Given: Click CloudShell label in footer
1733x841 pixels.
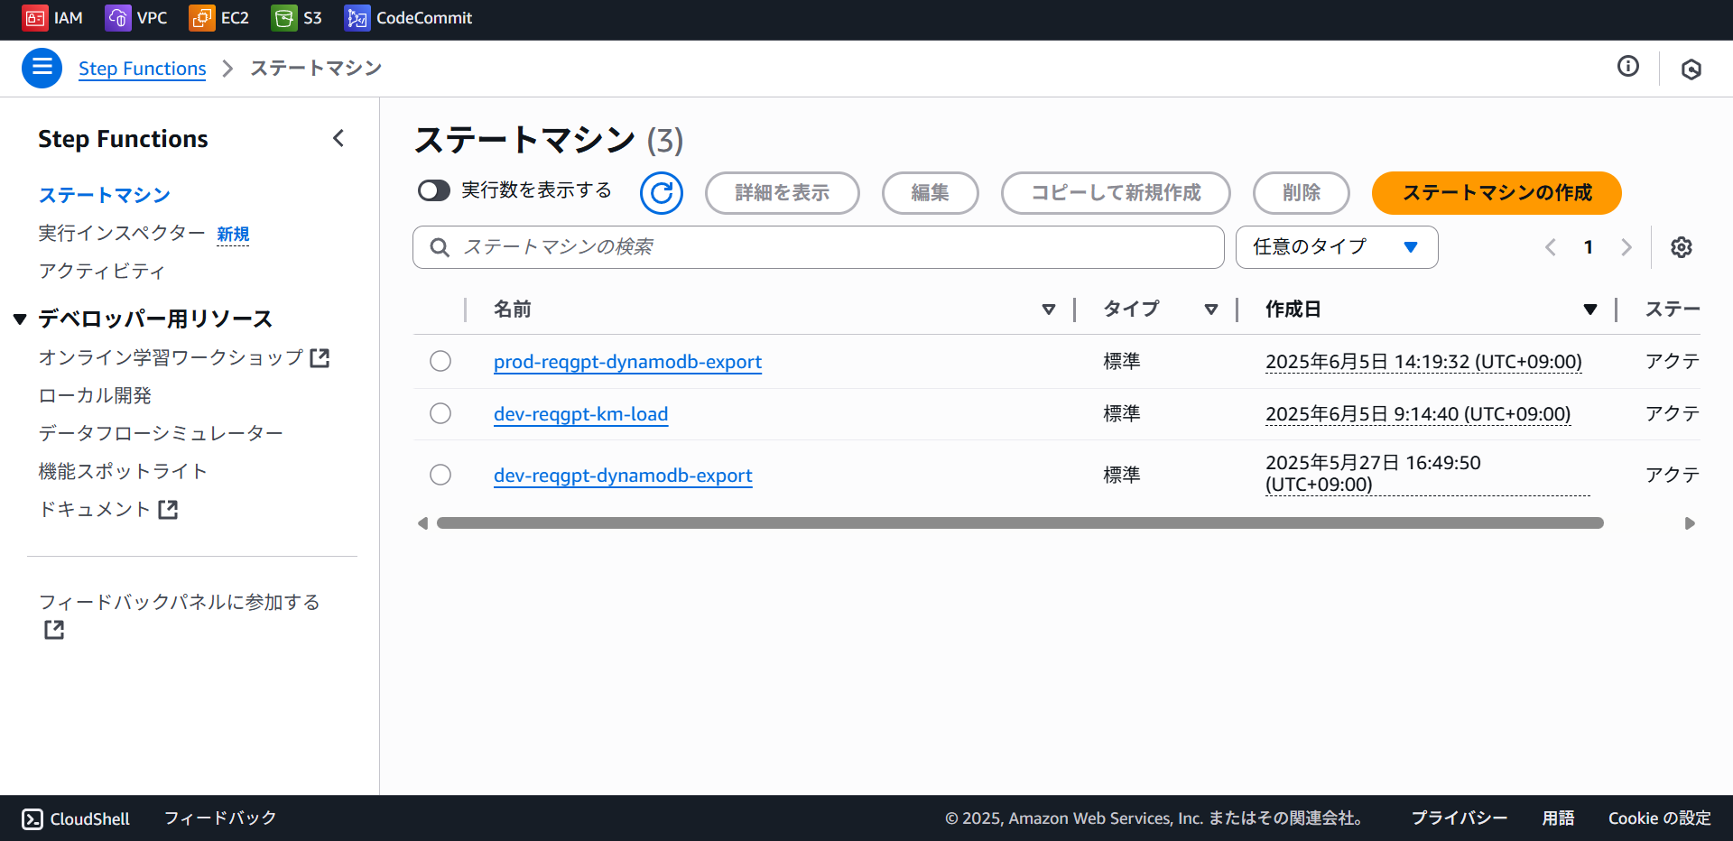Looking at the screenshot, I should tap(89, 818).
